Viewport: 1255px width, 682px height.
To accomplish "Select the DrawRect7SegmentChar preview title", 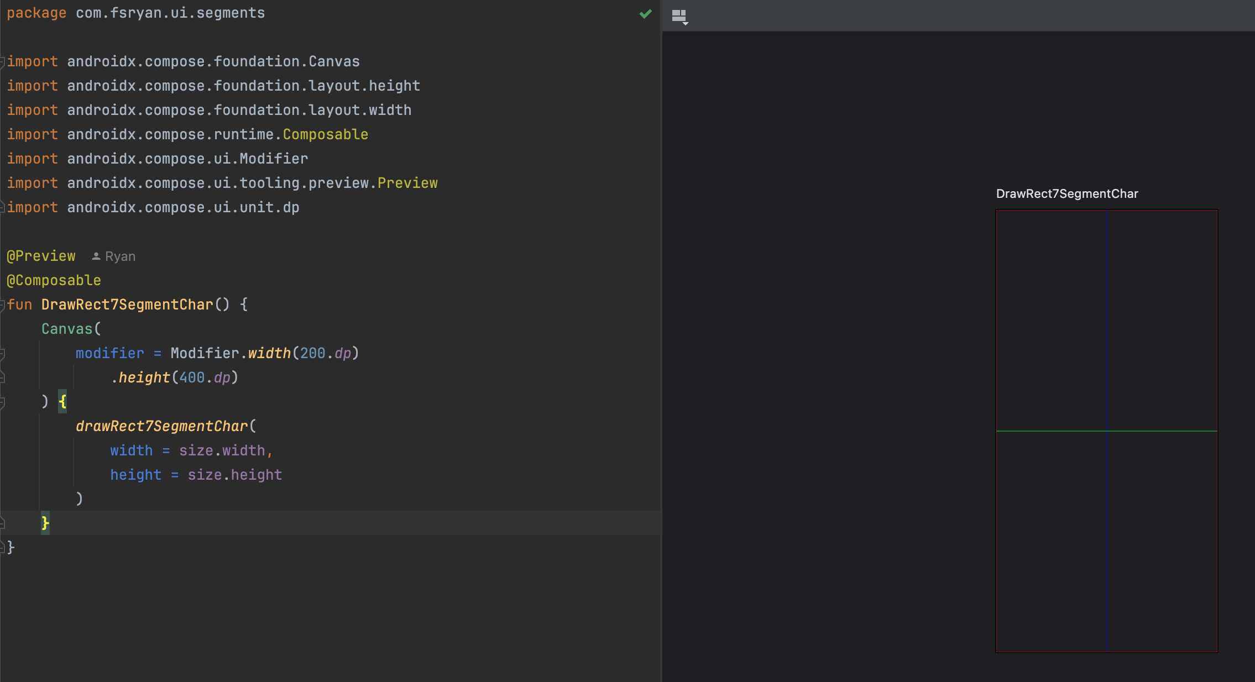I will coord(1067,194).
